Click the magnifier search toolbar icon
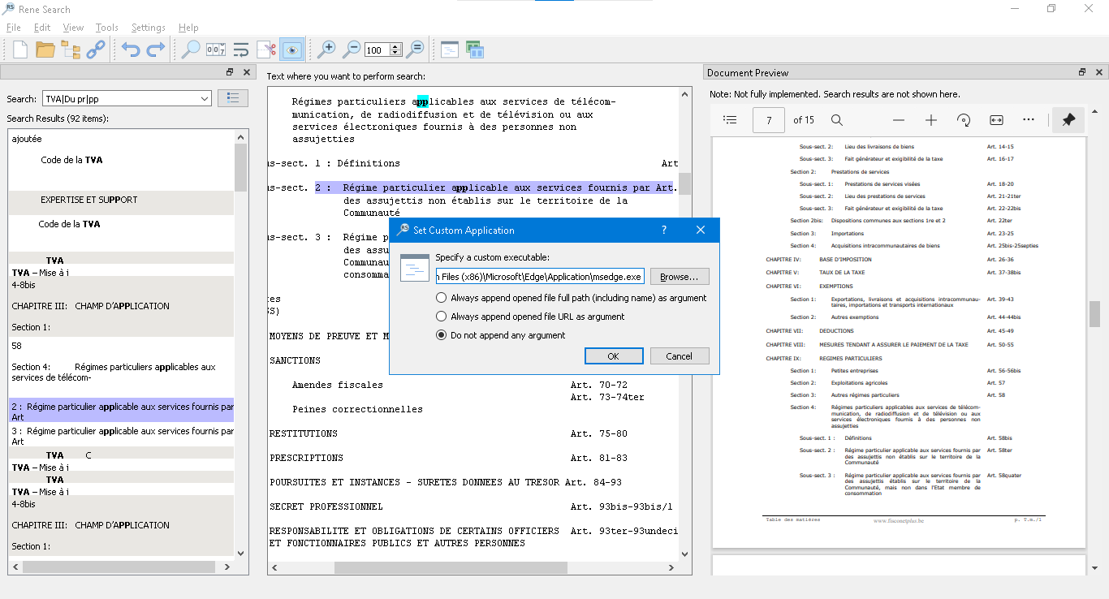 [191, 50]
